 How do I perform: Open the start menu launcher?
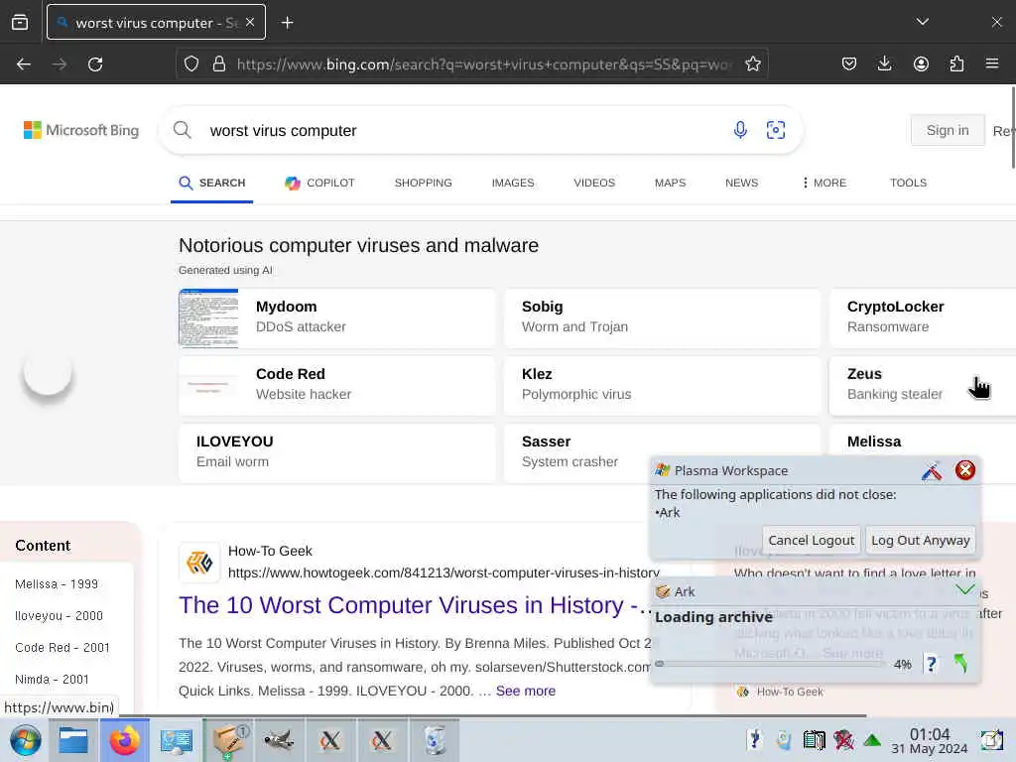pyautogui.click(x=25, y=740)
